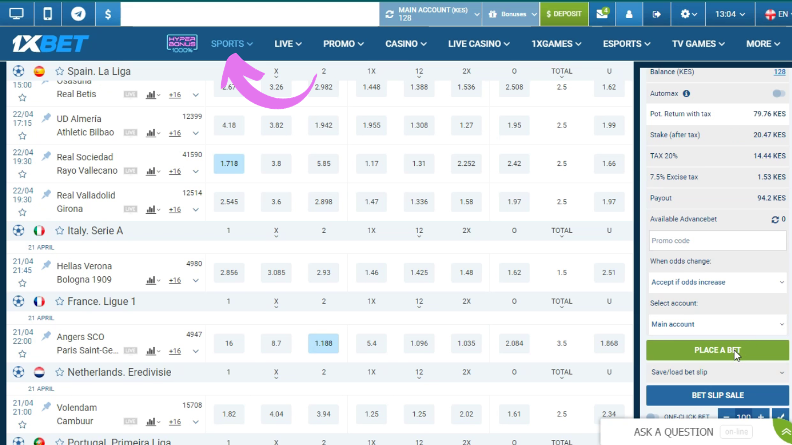Open 'Main account' select dropdown
This screenshot has height=445, width=792.
(x=718, y=324)
